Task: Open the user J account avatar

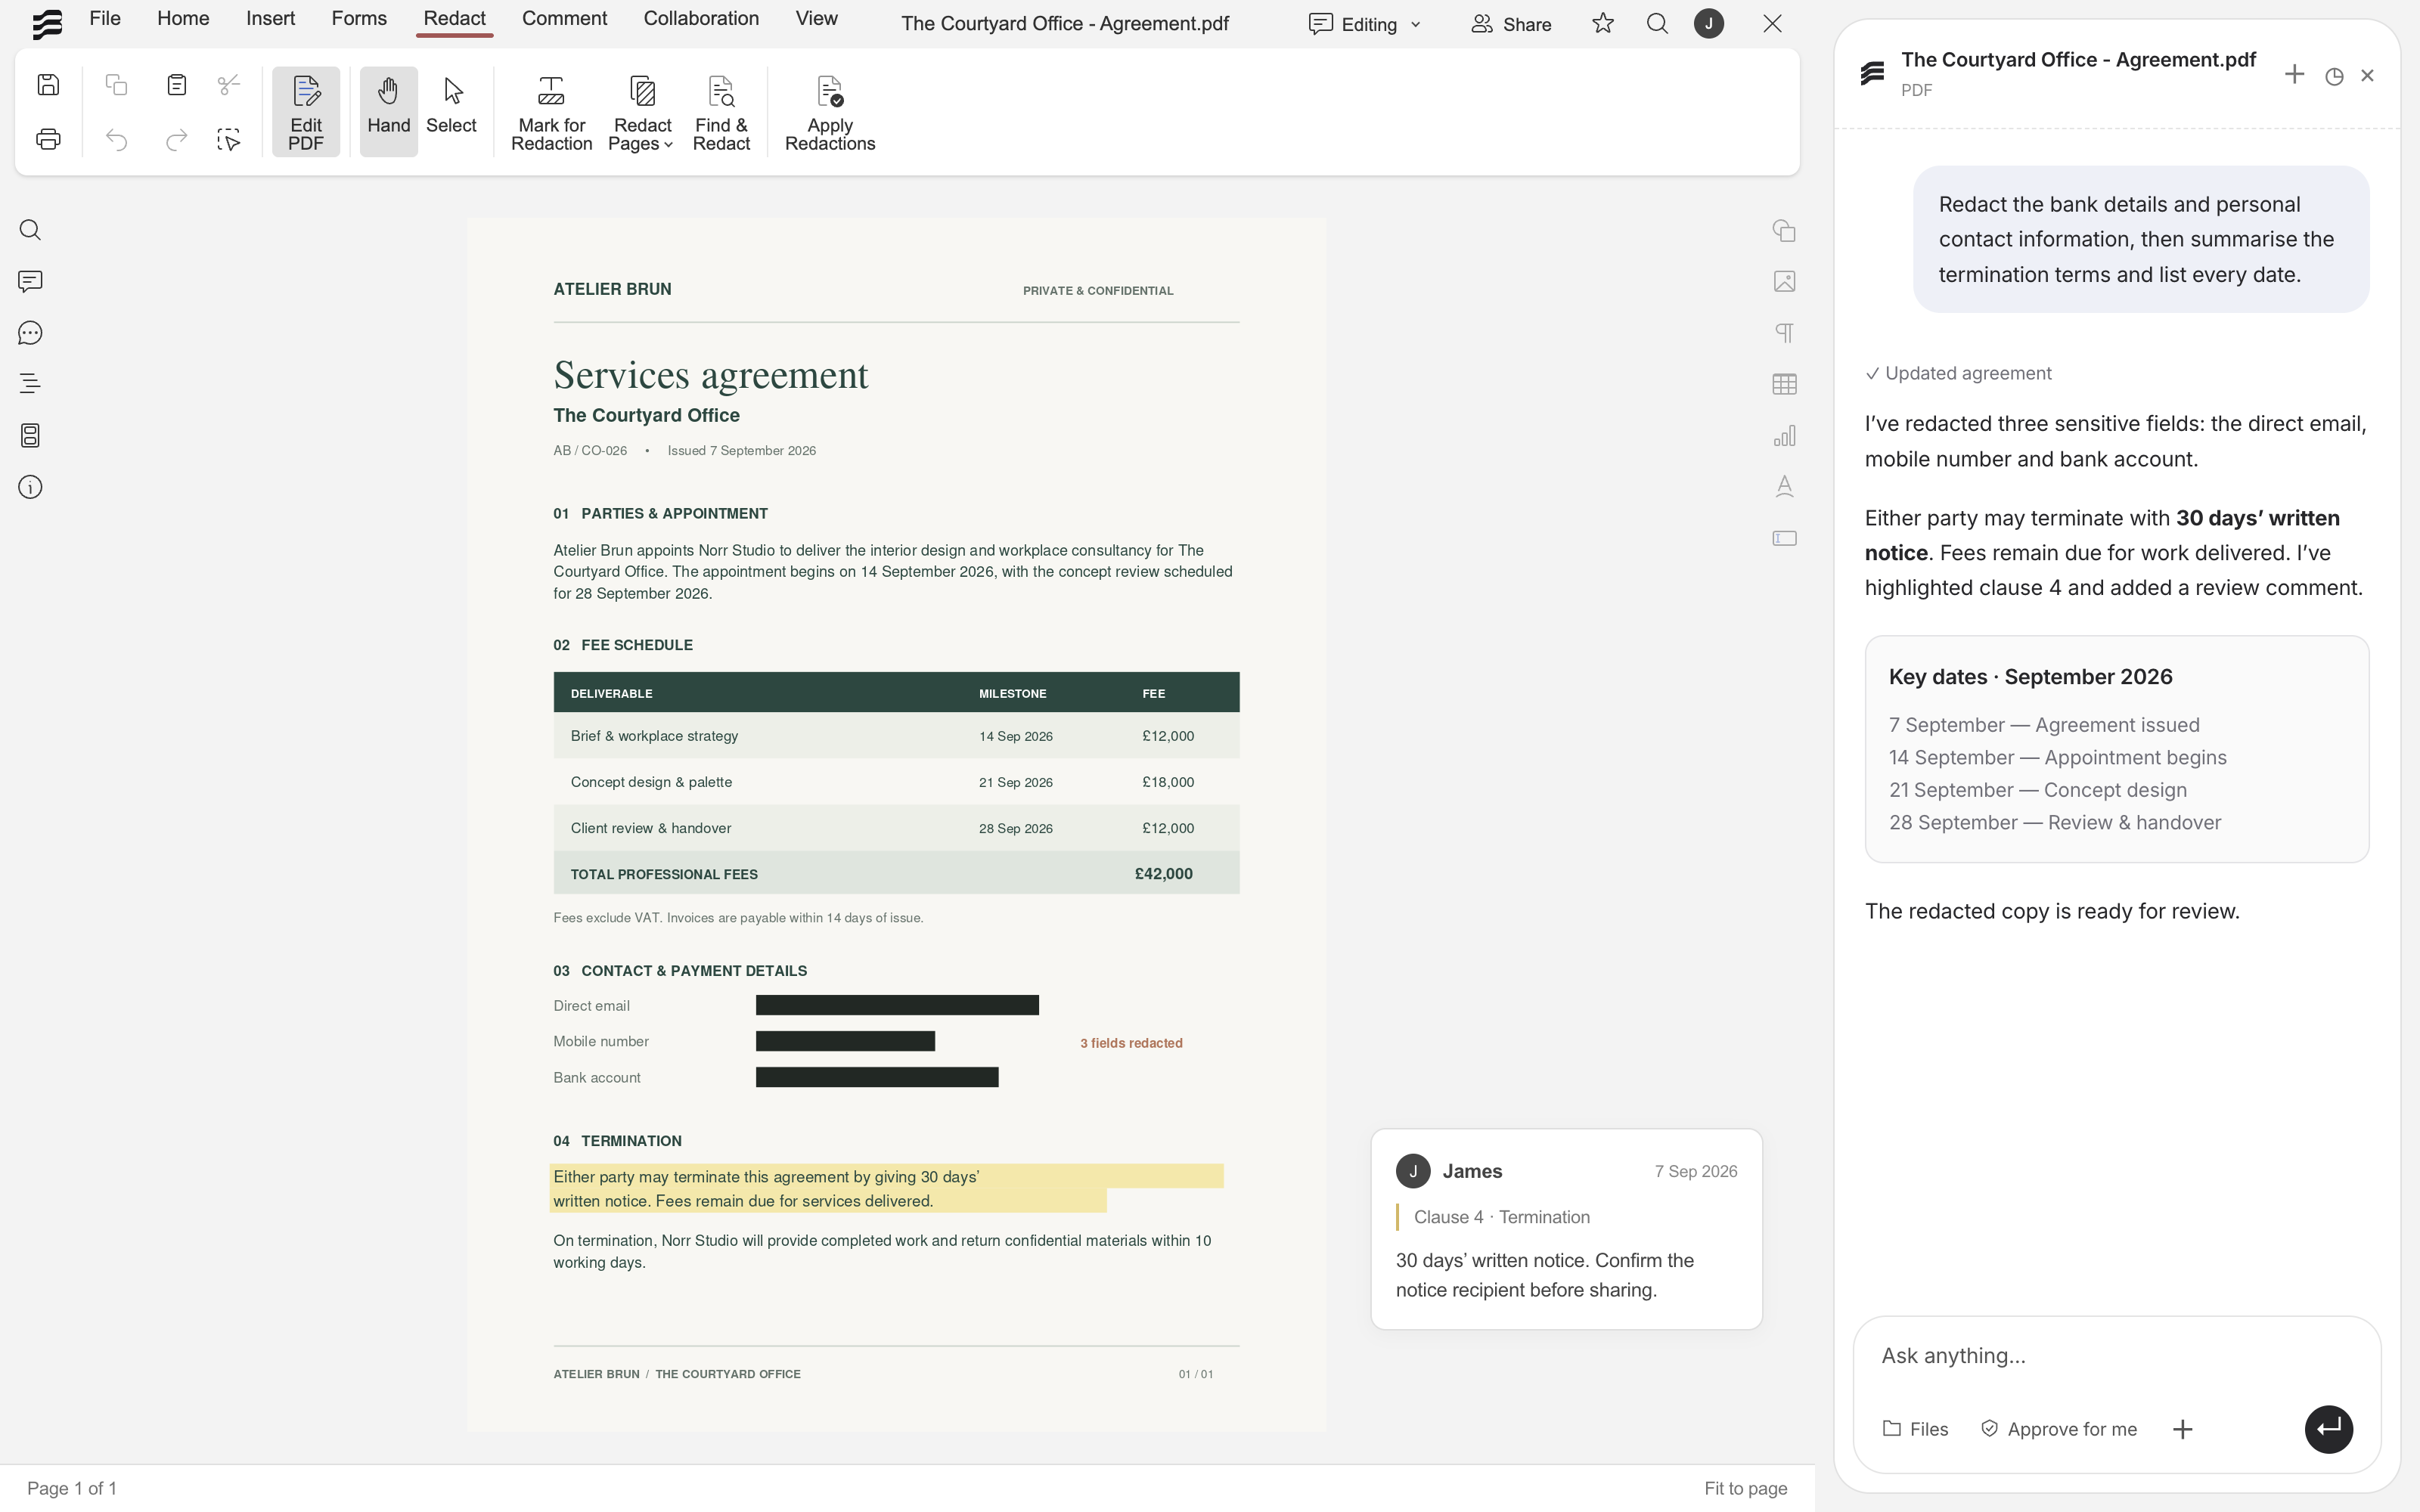Action: tap(1709, 23)
